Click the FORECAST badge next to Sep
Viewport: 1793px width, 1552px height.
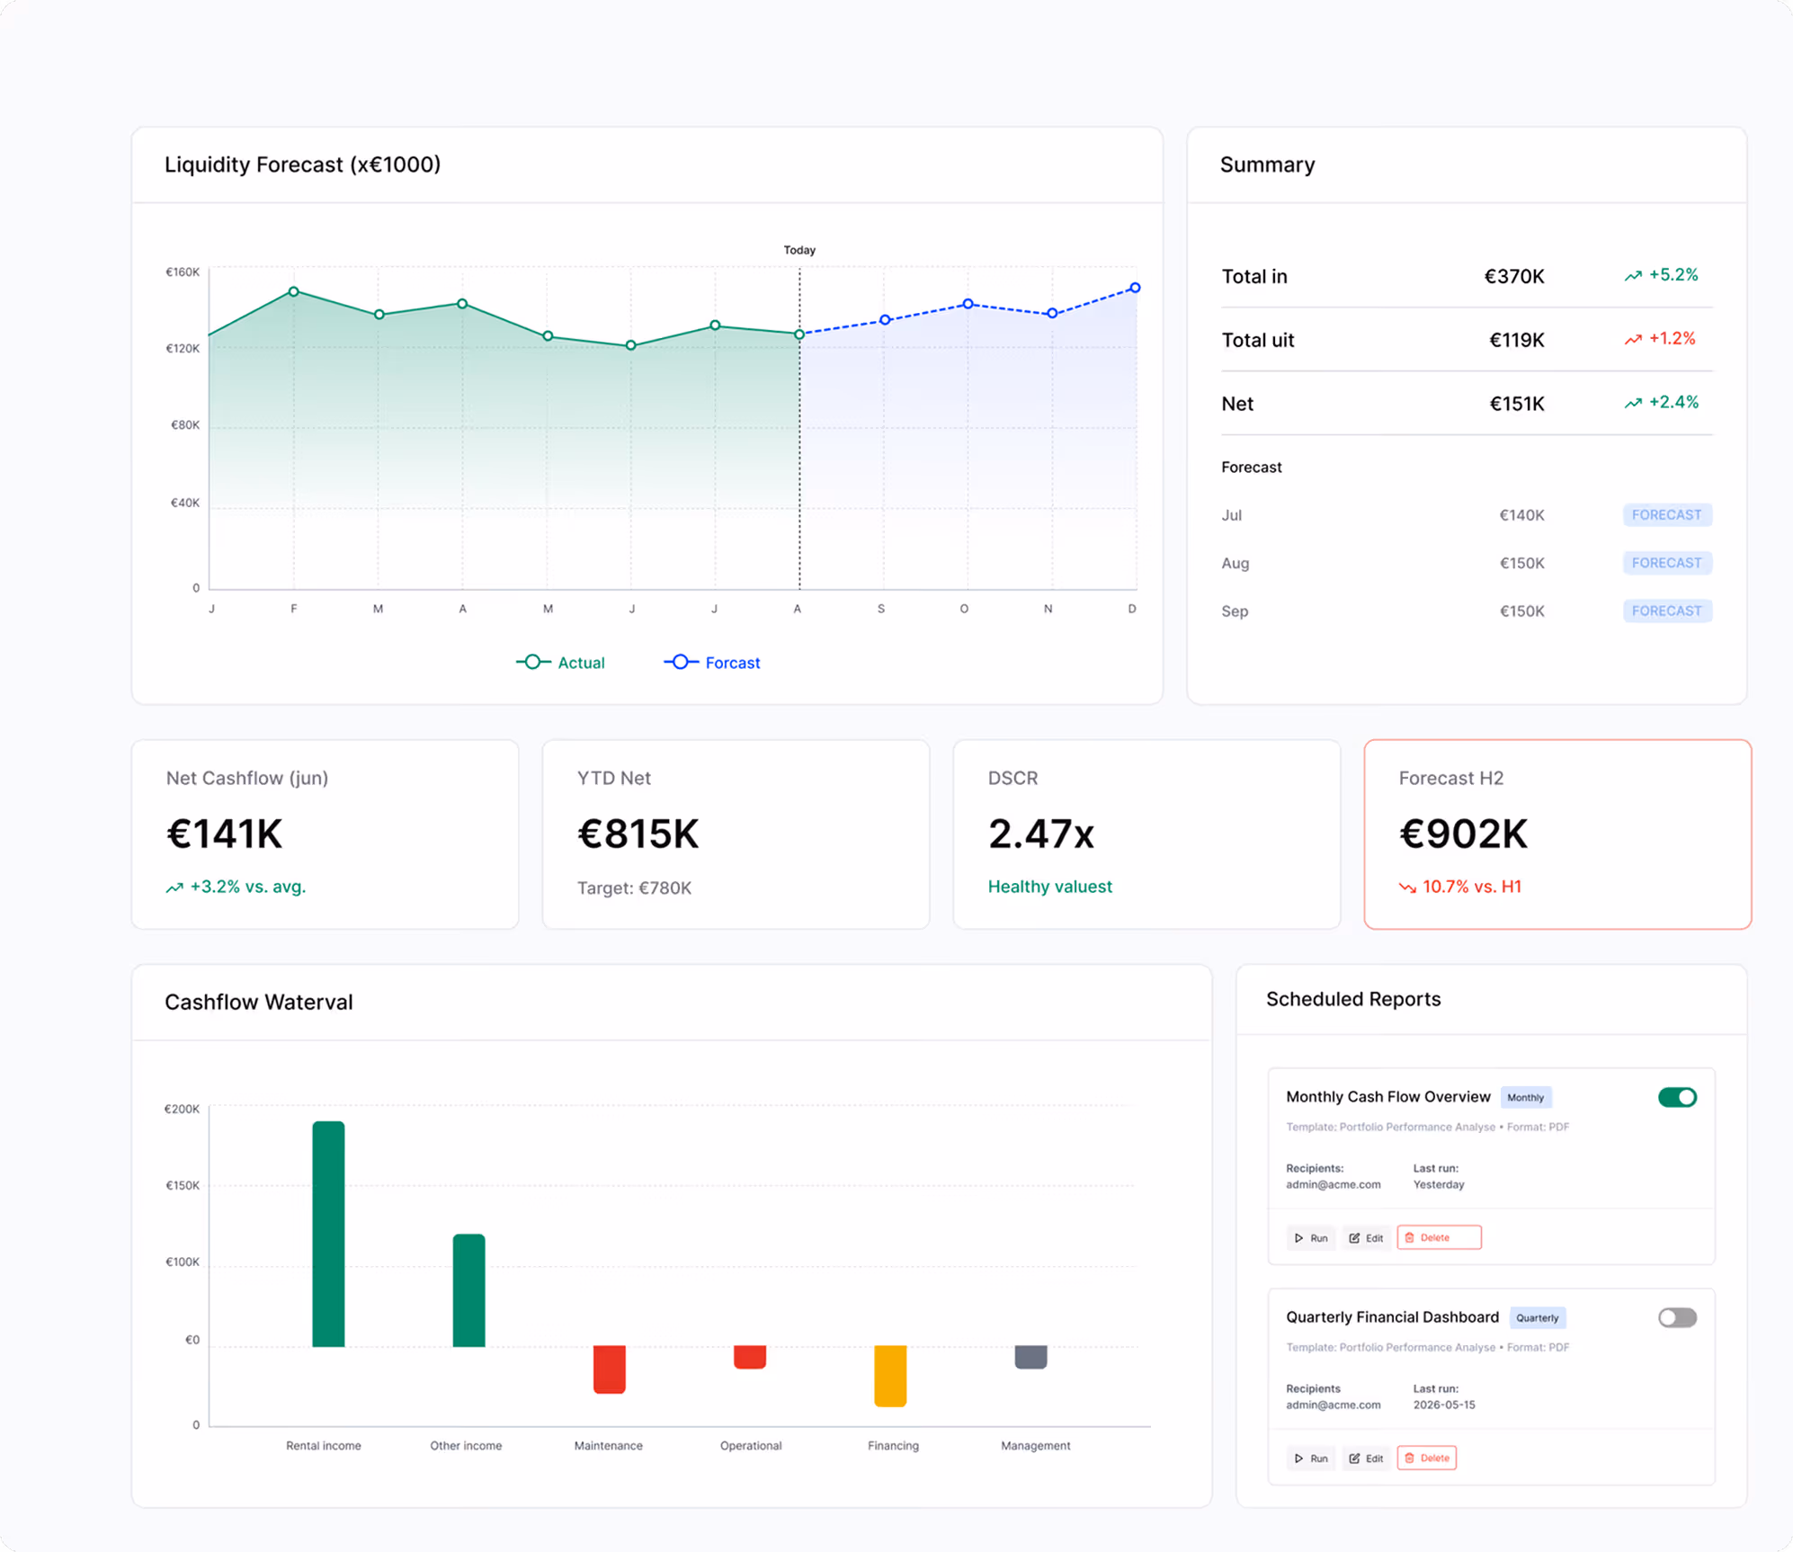tap(1667, 611)
